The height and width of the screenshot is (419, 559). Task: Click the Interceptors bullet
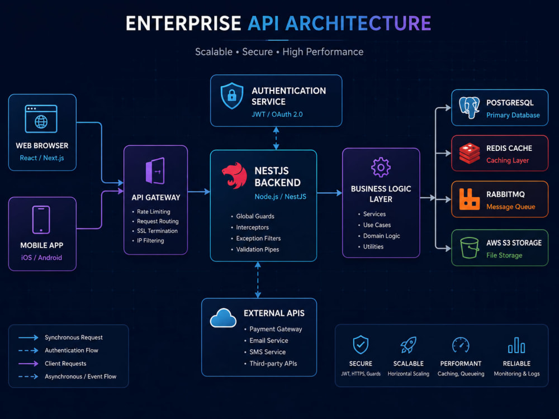[x=250, y=227]
